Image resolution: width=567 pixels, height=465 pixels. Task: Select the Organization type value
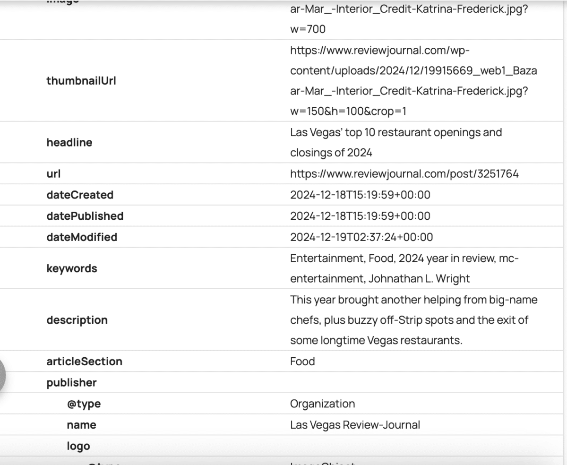[322, 404]
